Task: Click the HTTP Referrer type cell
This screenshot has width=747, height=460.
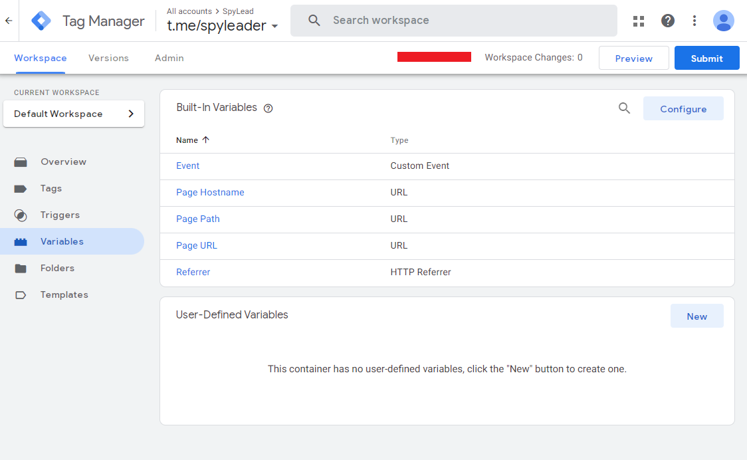Action: pos(421,272)
